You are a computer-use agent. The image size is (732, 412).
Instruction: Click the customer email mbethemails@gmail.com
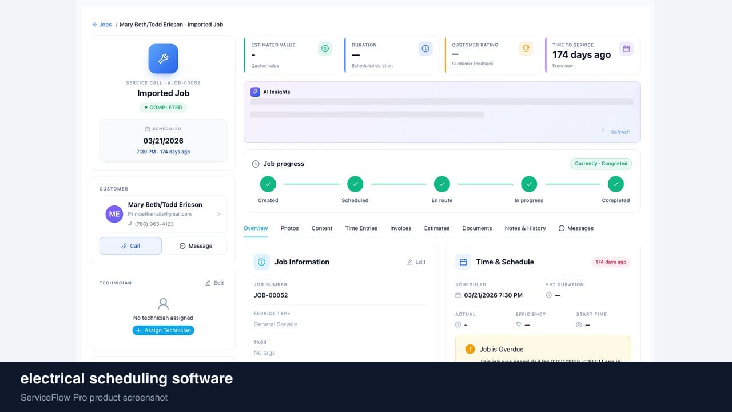tap(163, 214)
